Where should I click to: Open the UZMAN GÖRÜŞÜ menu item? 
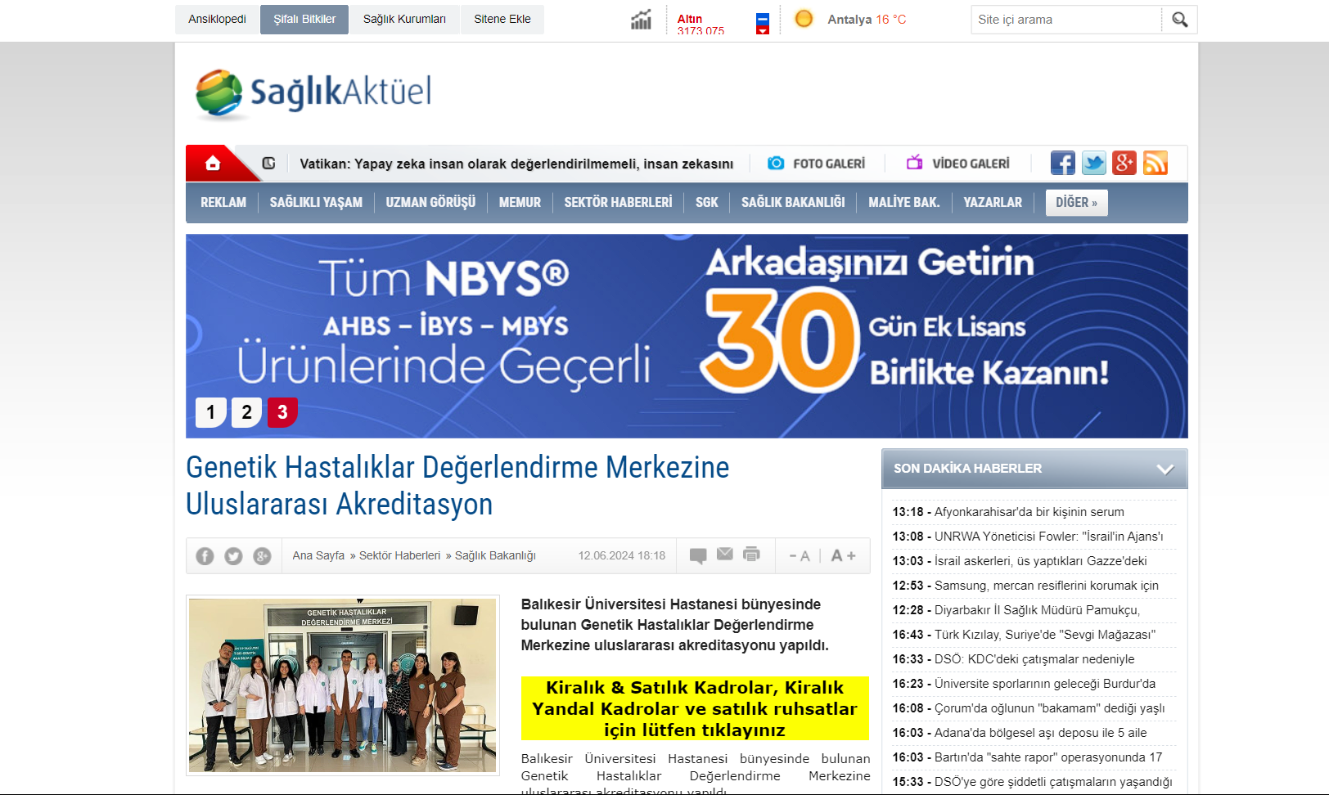(x=430, y=203)
